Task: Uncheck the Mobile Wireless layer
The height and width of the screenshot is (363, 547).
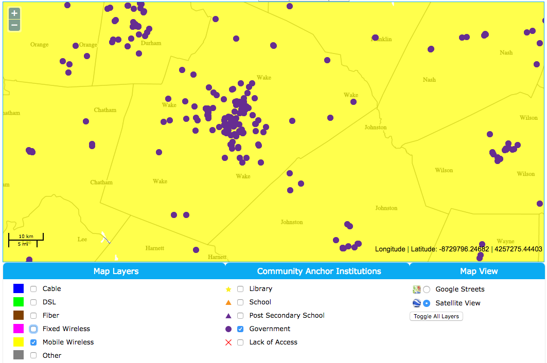Action: 33,342
